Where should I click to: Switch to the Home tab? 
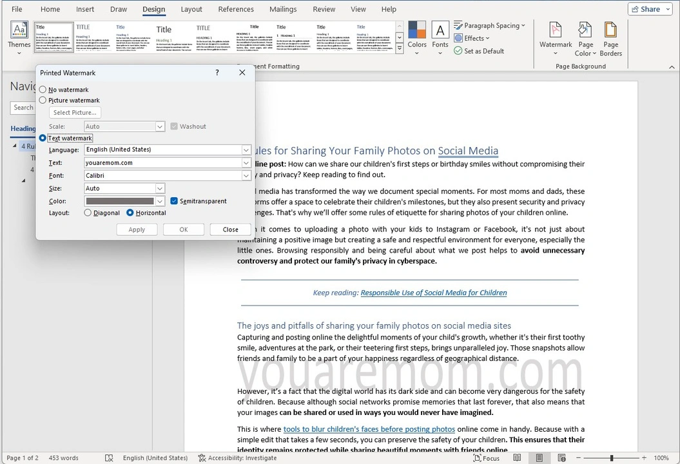[50, 9]
